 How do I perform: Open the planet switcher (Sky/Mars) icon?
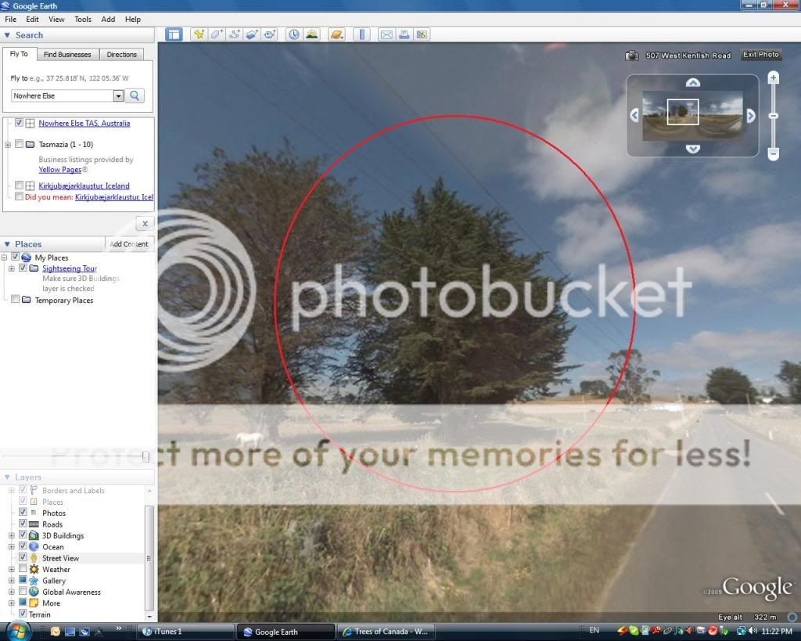click(x=336, y=34)
